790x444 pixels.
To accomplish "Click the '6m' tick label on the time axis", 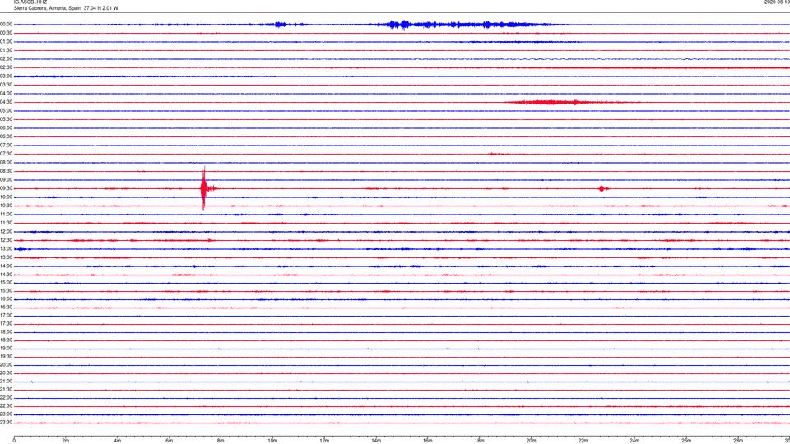I will click(170, 441).
